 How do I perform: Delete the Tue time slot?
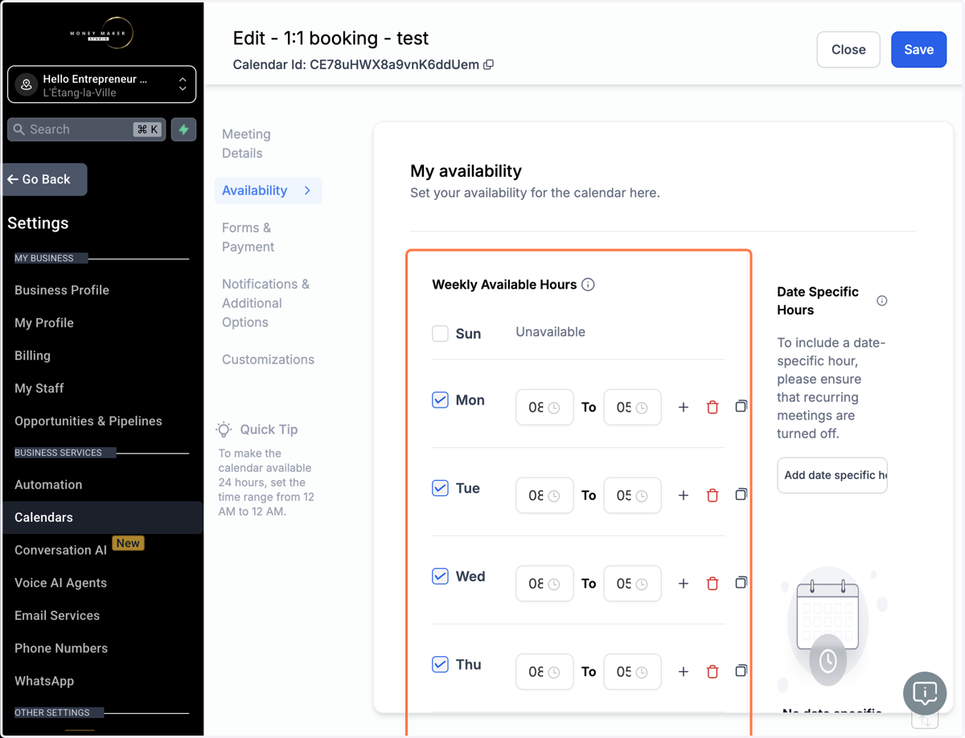712,496
